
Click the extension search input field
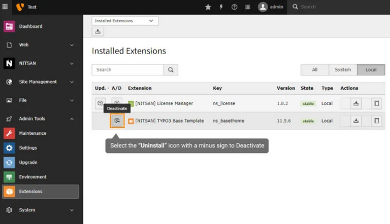[127, 70]
